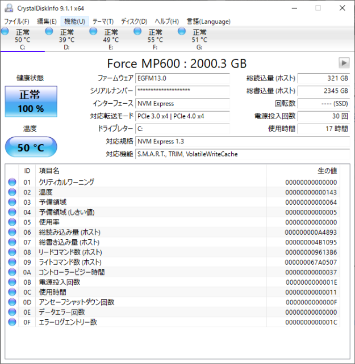Open the 機能(U) menu
The image size is (355, 364).
(x=74, y=22)
